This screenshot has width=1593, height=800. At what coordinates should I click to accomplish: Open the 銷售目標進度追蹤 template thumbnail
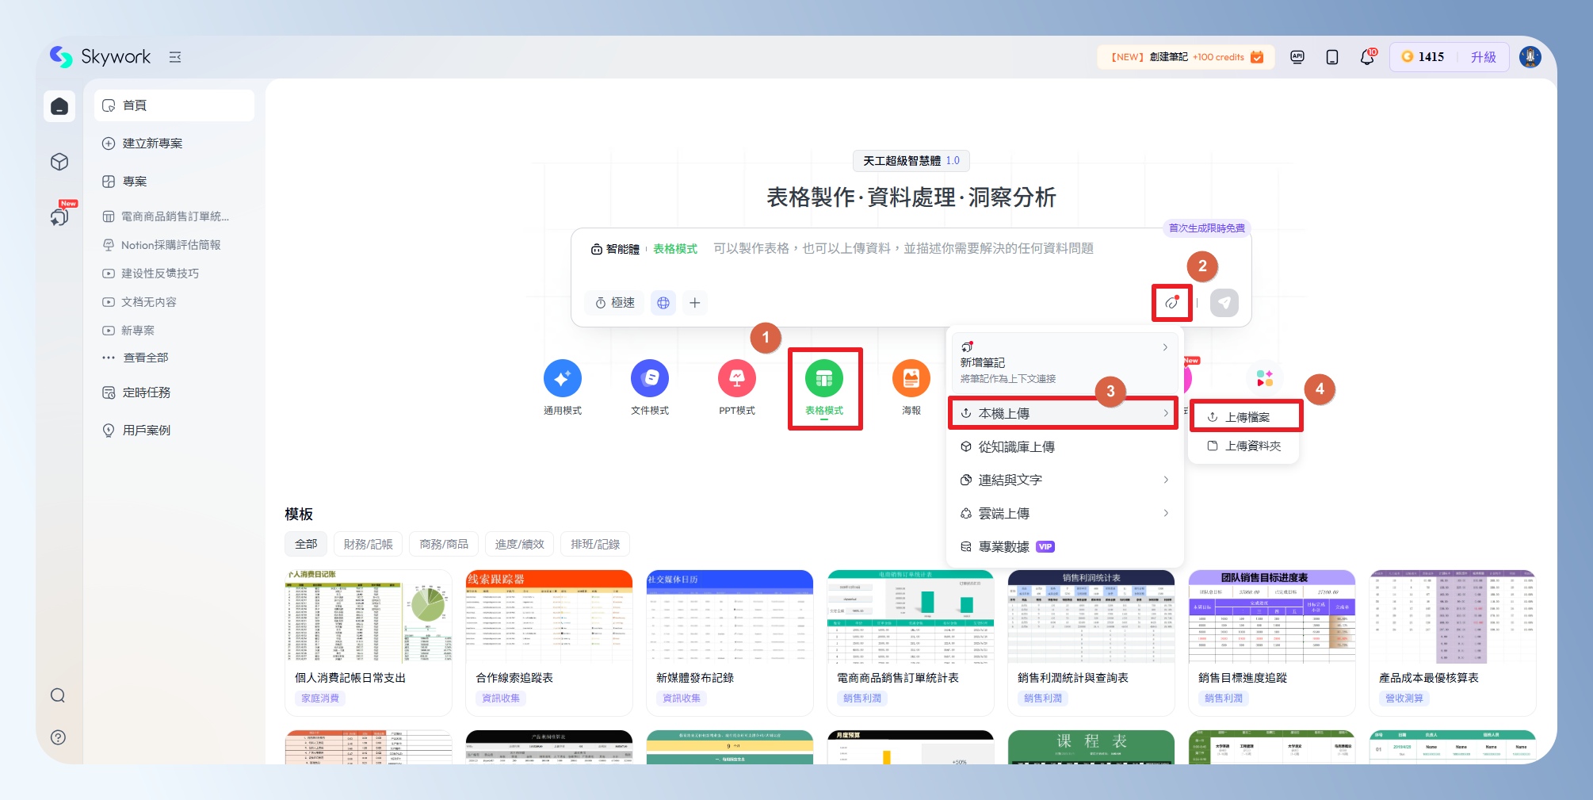tap(1271, 617)
